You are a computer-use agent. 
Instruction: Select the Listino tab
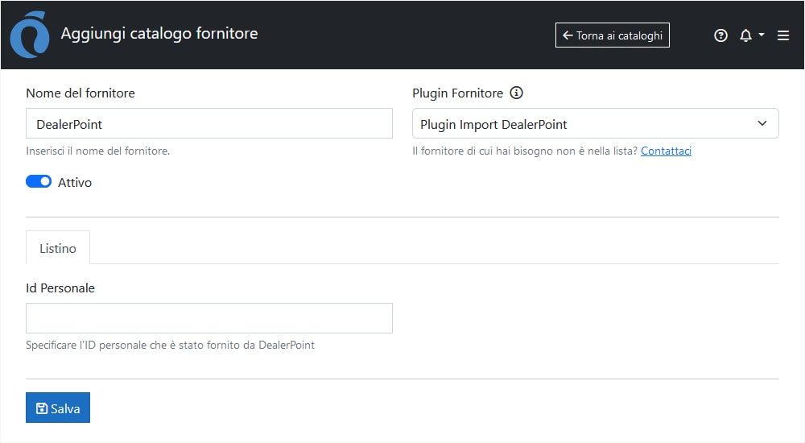58,248
